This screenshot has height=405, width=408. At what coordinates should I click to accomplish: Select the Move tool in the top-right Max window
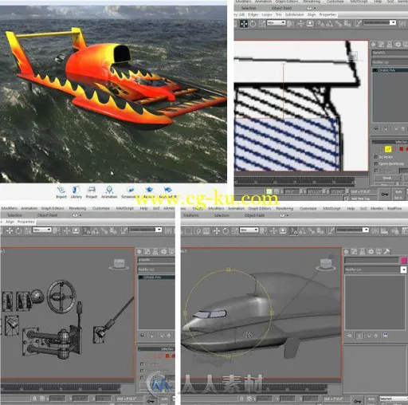coord(244,24)
